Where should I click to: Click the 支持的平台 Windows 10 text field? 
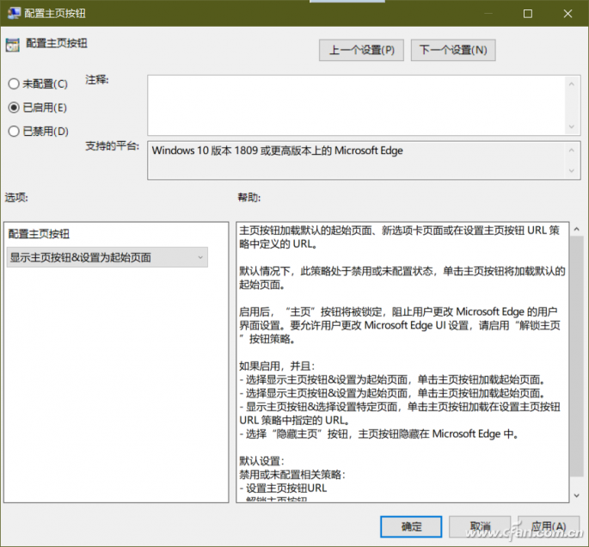[356, 161]
